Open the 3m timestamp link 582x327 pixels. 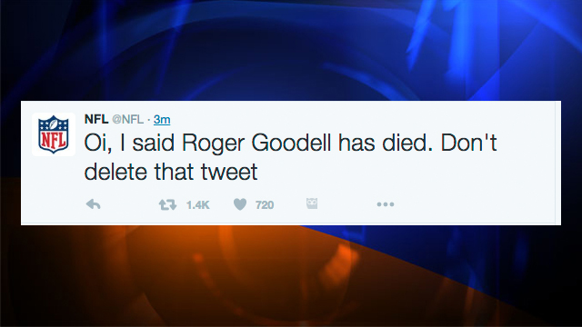pyautogui.click(x=162, y=119)
